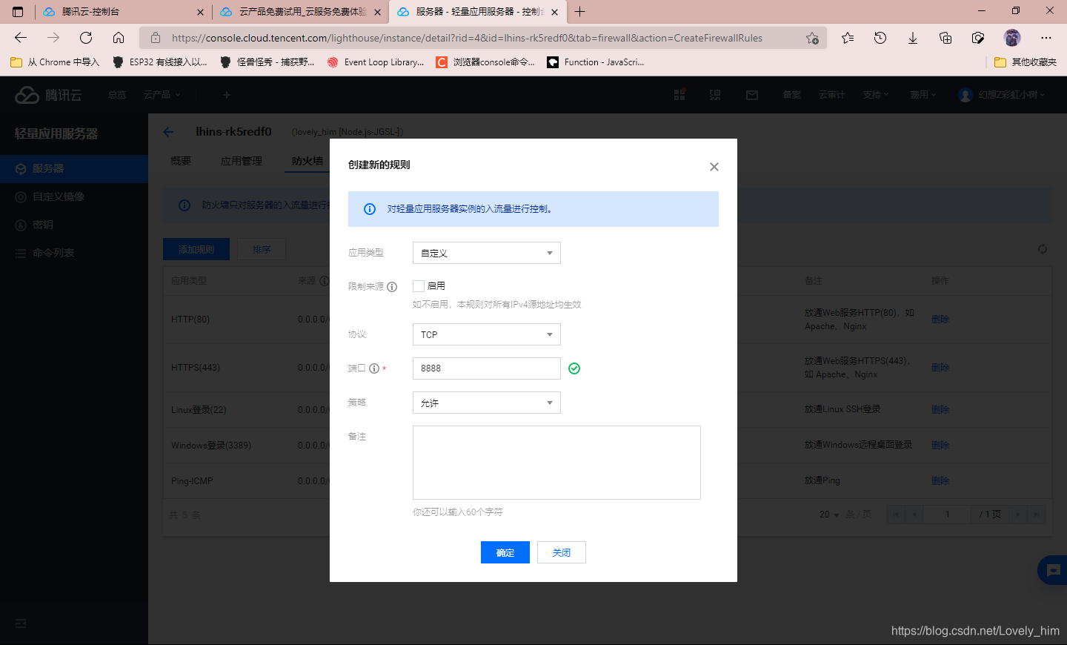This screenshot has width=1067, height=645.
Task: Confirm the rule with 确定 button
Action: click(x=505, y=552)
